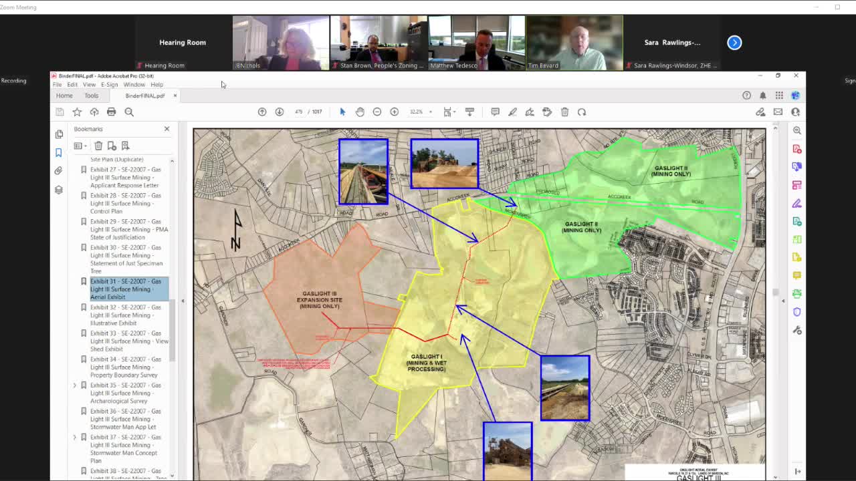Click the scrolling mode download-style icon

[x=469, y=112]
